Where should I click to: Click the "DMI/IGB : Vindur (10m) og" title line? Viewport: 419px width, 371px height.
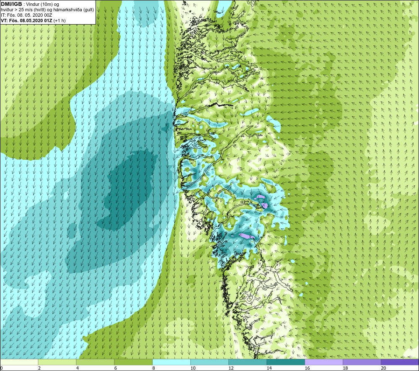[30, 4]
